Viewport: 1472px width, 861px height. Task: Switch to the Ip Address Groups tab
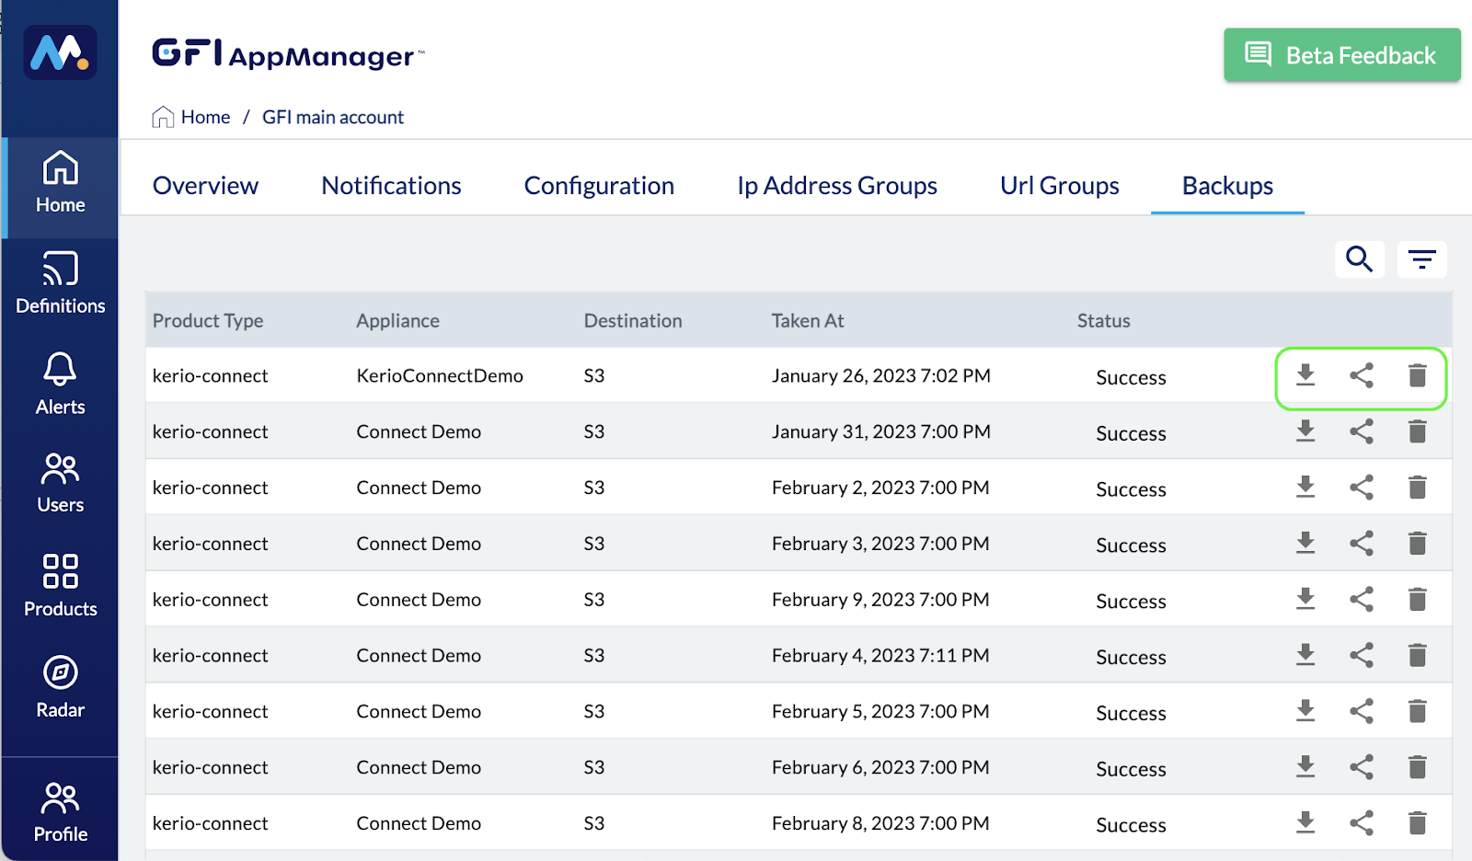tap(837, 186)
